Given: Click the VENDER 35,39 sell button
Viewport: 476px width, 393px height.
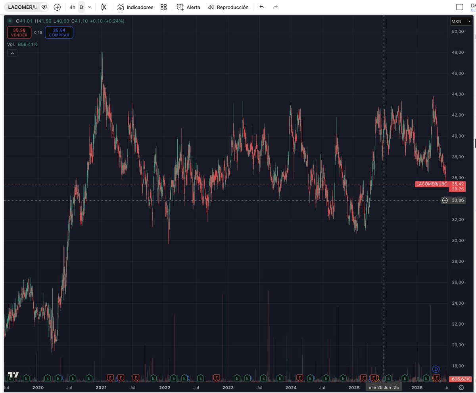Looking at the screenshot, I should [x=19, y=32].
